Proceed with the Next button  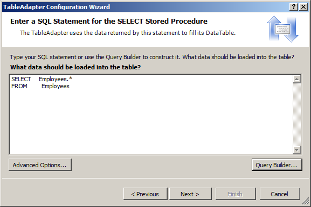[x=190, y=194]
